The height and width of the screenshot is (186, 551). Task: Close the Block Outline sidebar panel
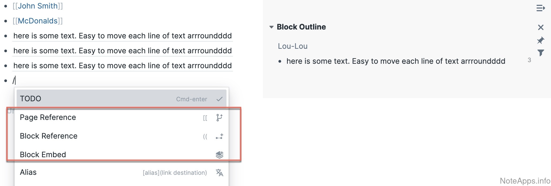[x=541, y=27]
